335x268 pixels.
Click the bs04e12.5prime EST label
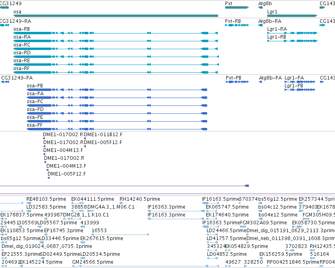pyautogui.click(x=278, y=215)
